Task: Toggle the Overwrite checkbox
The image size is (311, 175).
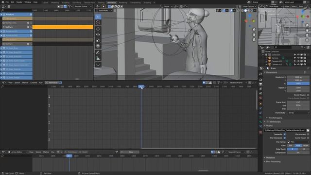Action: (285, 134)
